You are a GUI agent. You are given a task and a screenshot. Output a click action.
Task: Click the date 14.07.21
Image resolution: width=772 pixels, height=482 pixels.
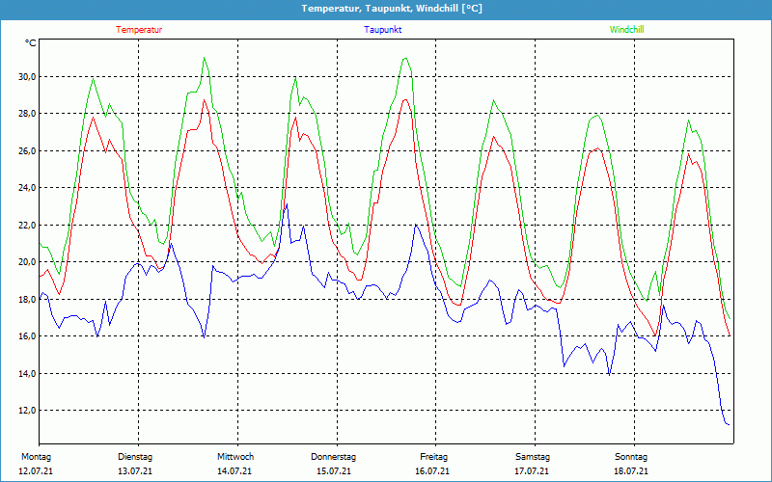point(234,471)
